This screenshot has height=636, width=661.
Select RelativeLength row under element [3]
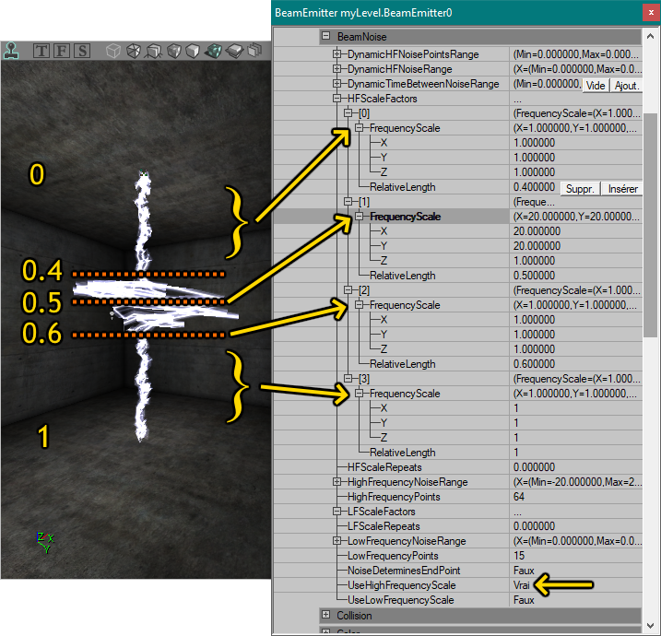click(x=458, y=453)
